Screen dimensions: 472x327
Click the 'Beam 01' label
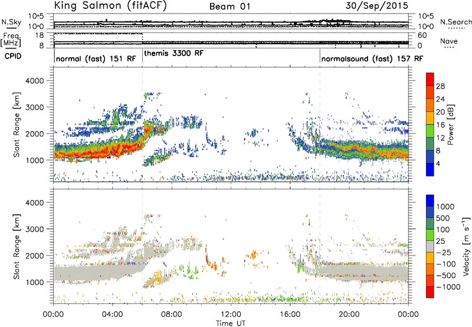pos(230,6)
